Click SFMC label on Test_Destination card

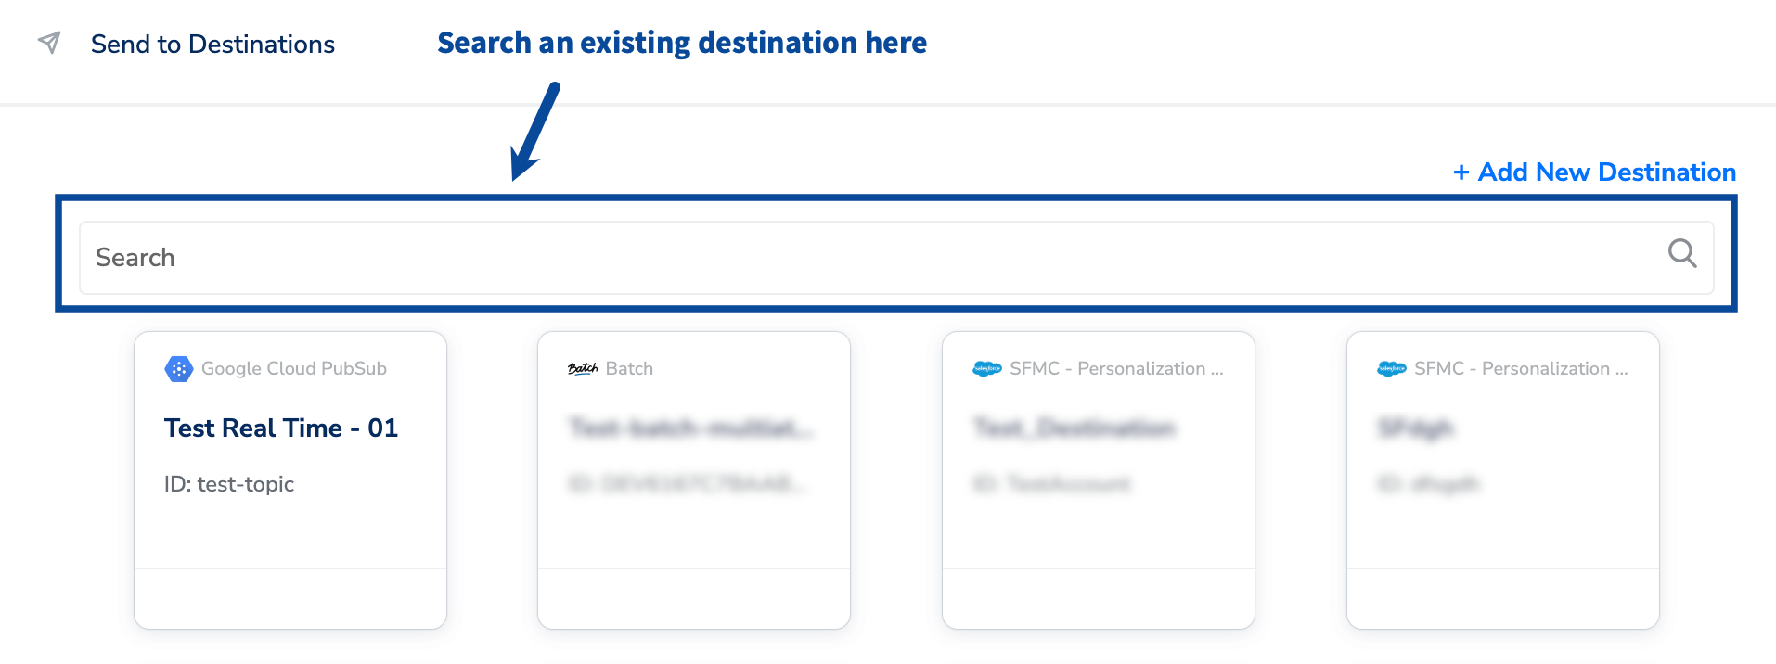click(1116, 369)
